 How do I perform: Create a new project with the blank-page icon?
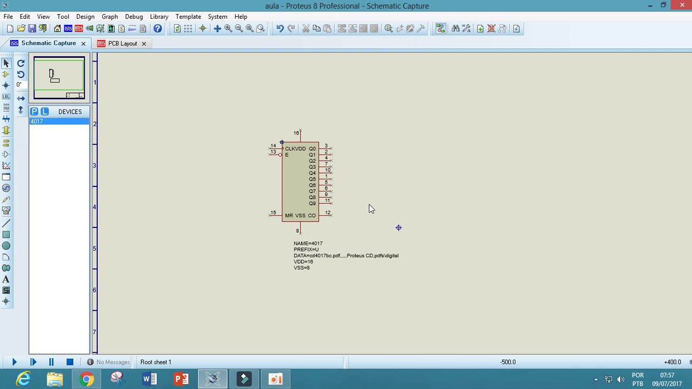(10, 29)
